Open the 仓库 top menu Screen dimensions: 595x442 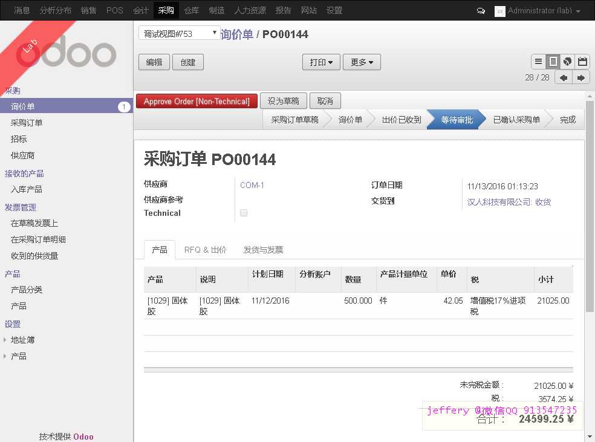click(x=191, y=10)
